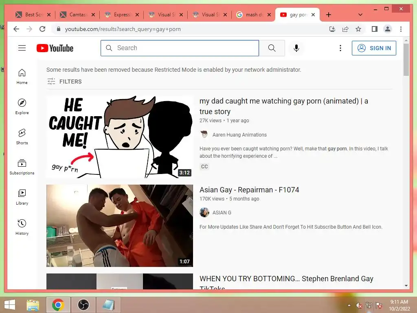This screenshot has width=417, height=313.
Task: Open File Explorer from the taskbar
Action: [33, 305]
